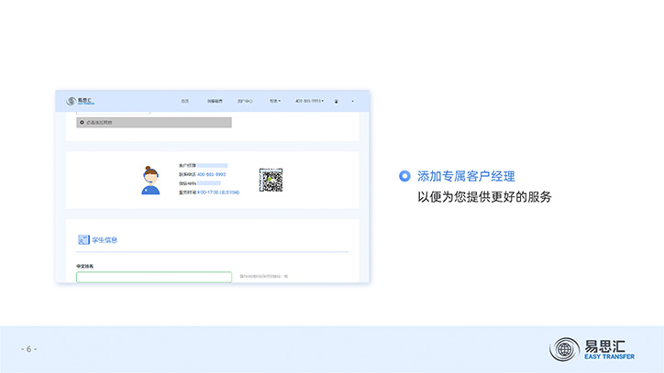The width and height of the screenshot is (664, 373).
Task: Open 用户中心 in the top navigation
Action: (x=246, y=101)
